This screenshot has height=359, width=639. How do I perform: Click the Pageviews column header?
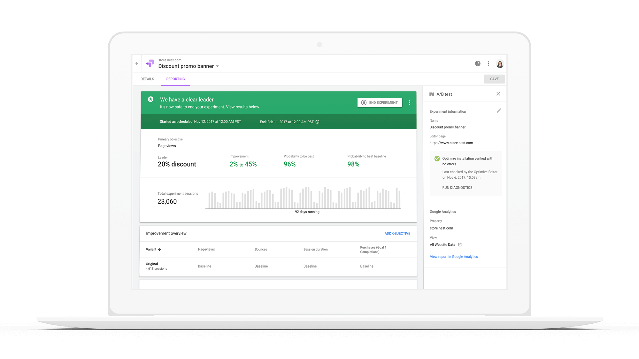pyautogui.click(x=206, y=250)
